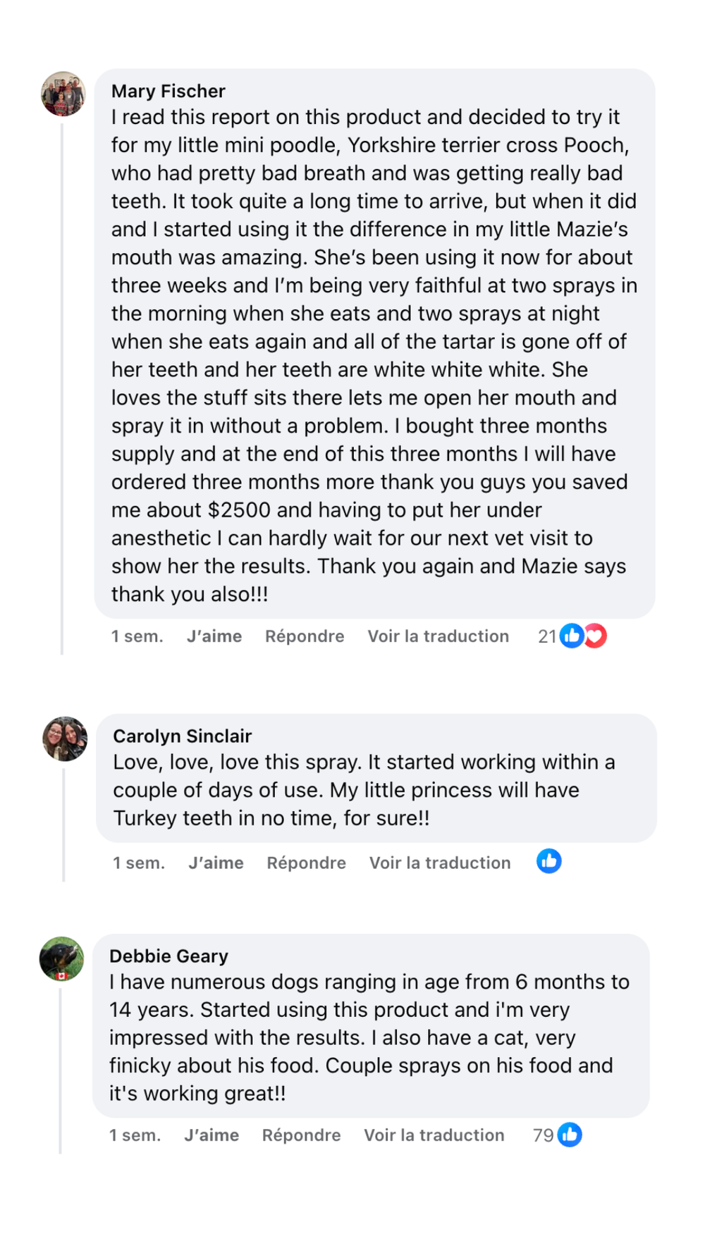
Task: Click the heart reaction on Mary's comment
Action: [x=596, y=636]
